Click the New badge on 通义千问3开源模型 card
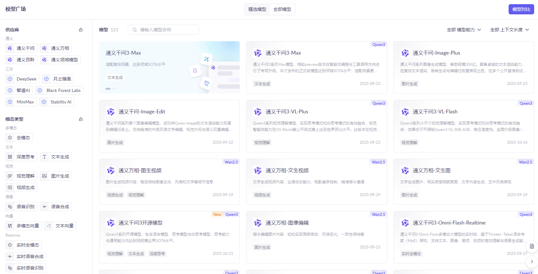Image resolution: width=538 pixels, height=274 pixels. (x=217, y=215)
